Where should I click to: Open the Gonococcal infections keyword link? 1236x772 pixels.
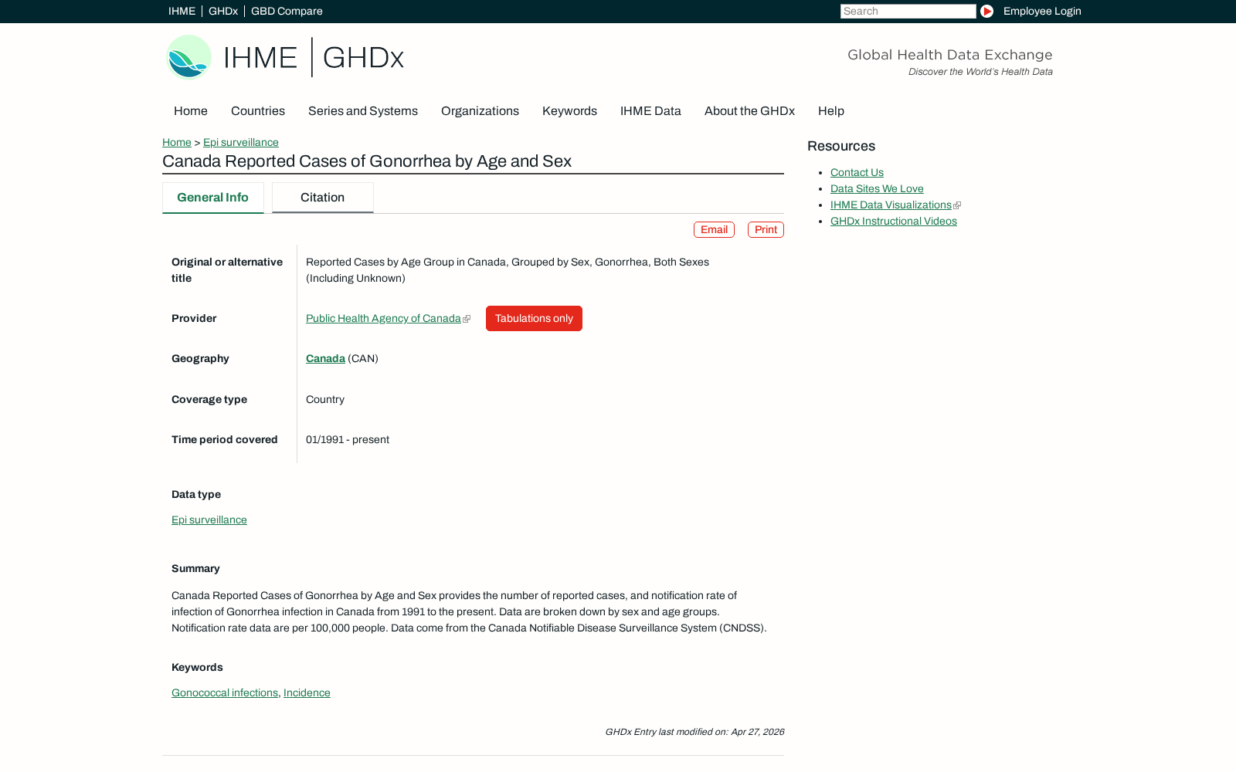coord(225,693)
